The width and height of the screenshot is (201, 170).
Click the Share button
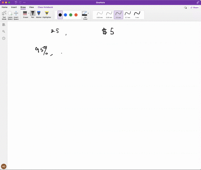(x=194, y=8)
